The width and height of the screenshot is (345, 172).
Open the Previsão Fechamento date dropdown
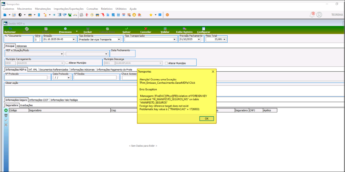coord(199,40)
